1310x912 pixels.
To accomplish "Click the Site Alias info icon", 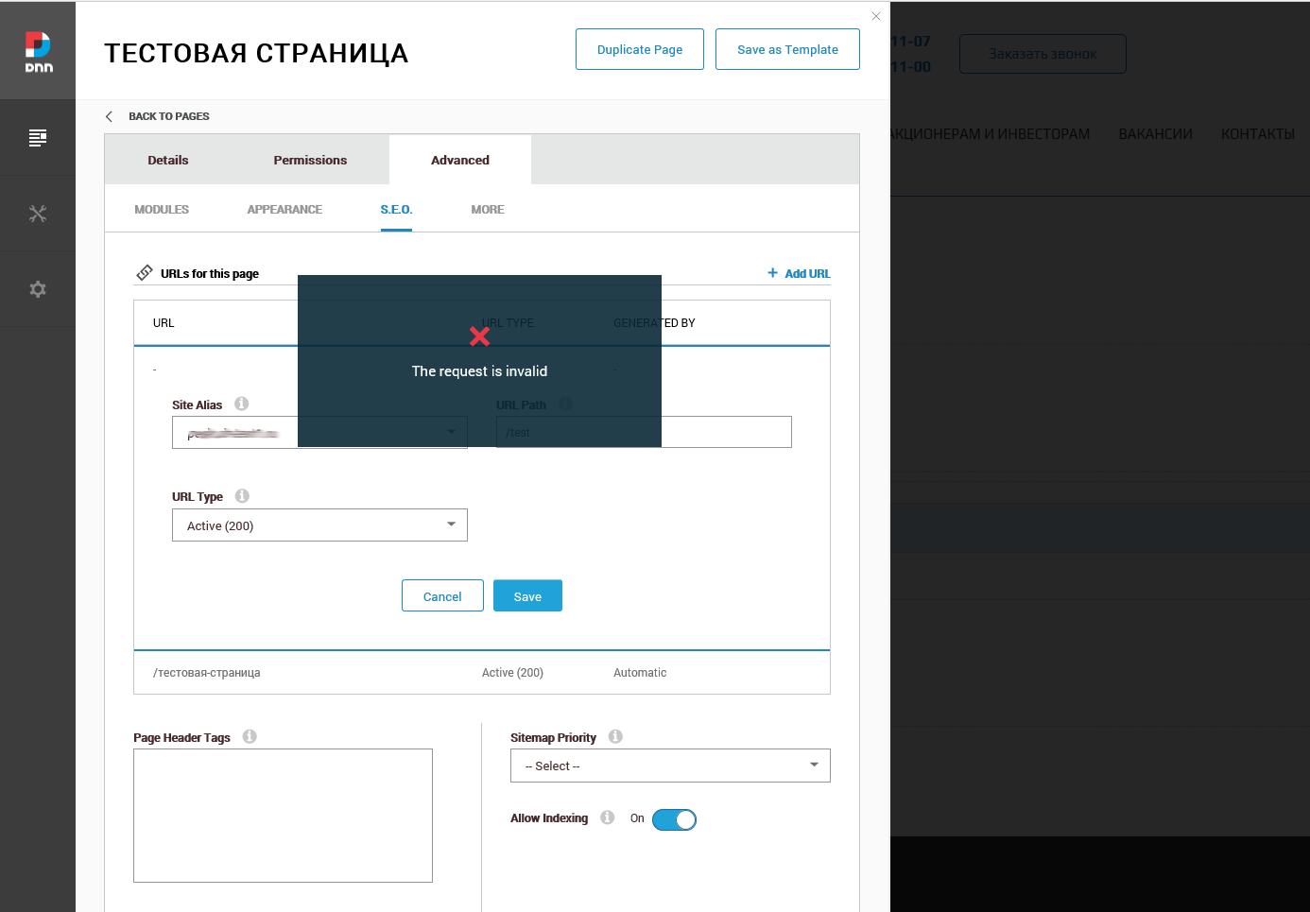I will tap(242, 404).
